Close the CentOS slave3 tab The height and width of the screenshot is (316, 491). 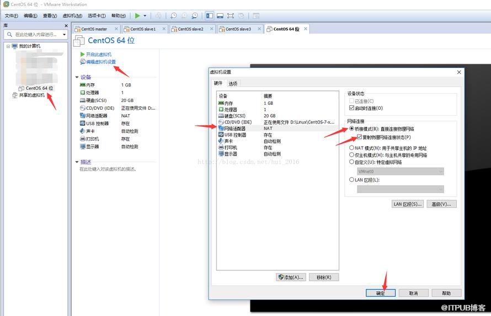coord(259,29)
